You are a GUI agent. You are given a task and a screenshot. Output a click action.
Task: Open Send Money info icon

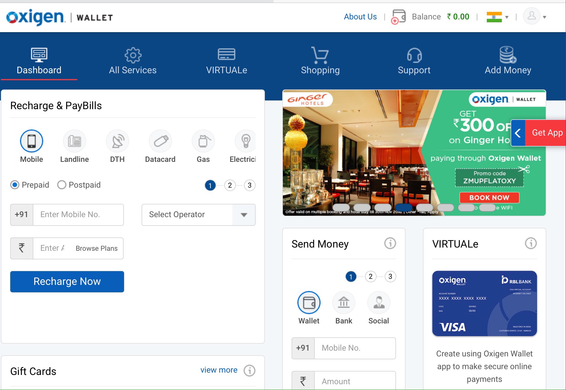pyautogui.click(x=390, y=243)
